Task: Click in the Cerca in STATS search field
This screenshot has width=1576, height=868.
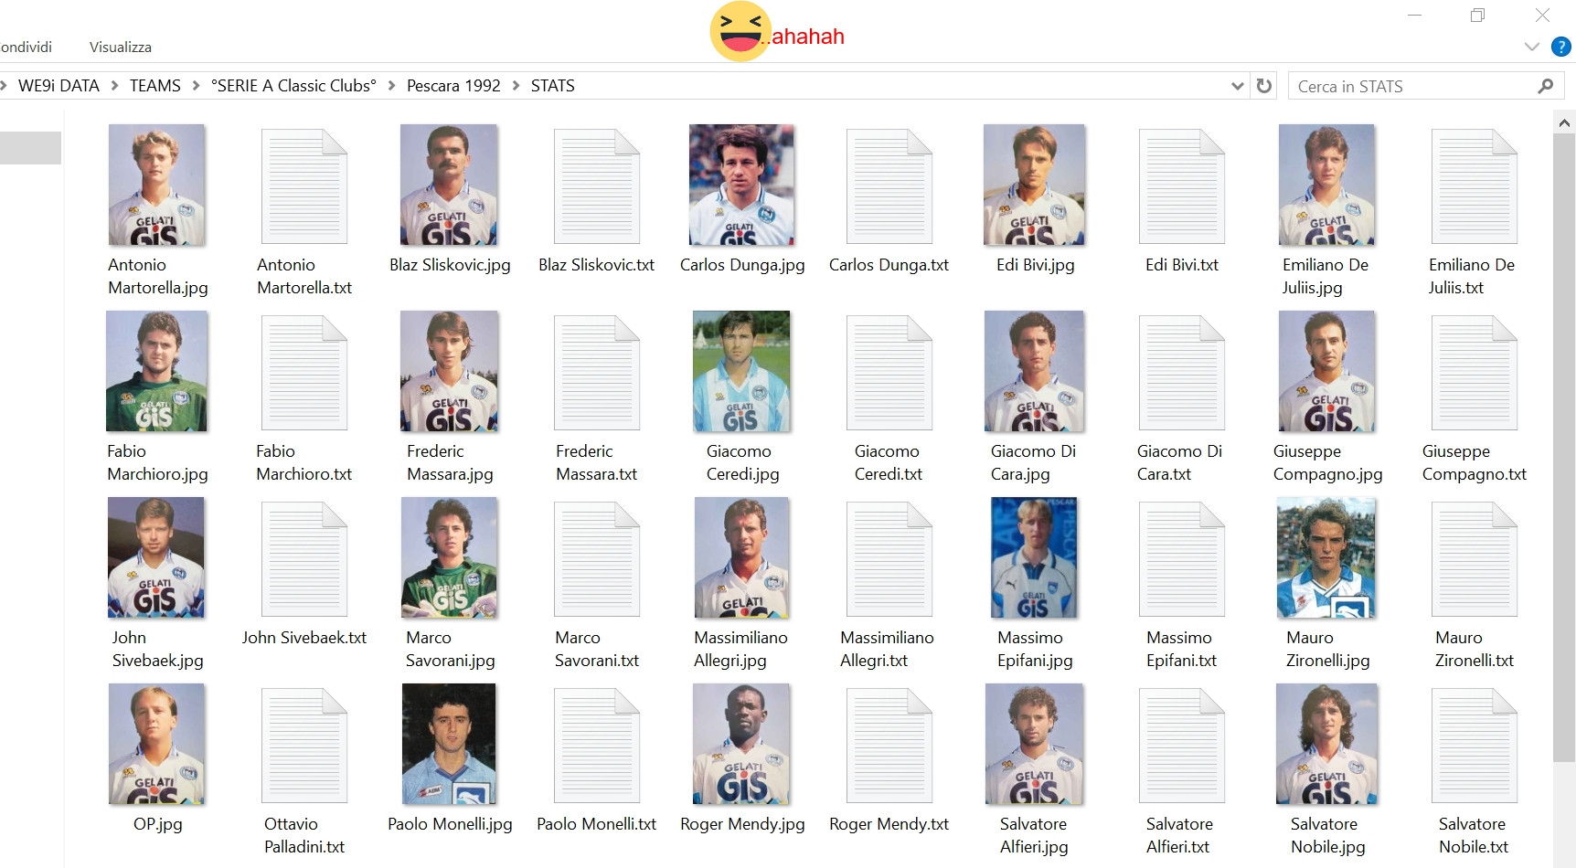Action: click(x=1412, y=86)
